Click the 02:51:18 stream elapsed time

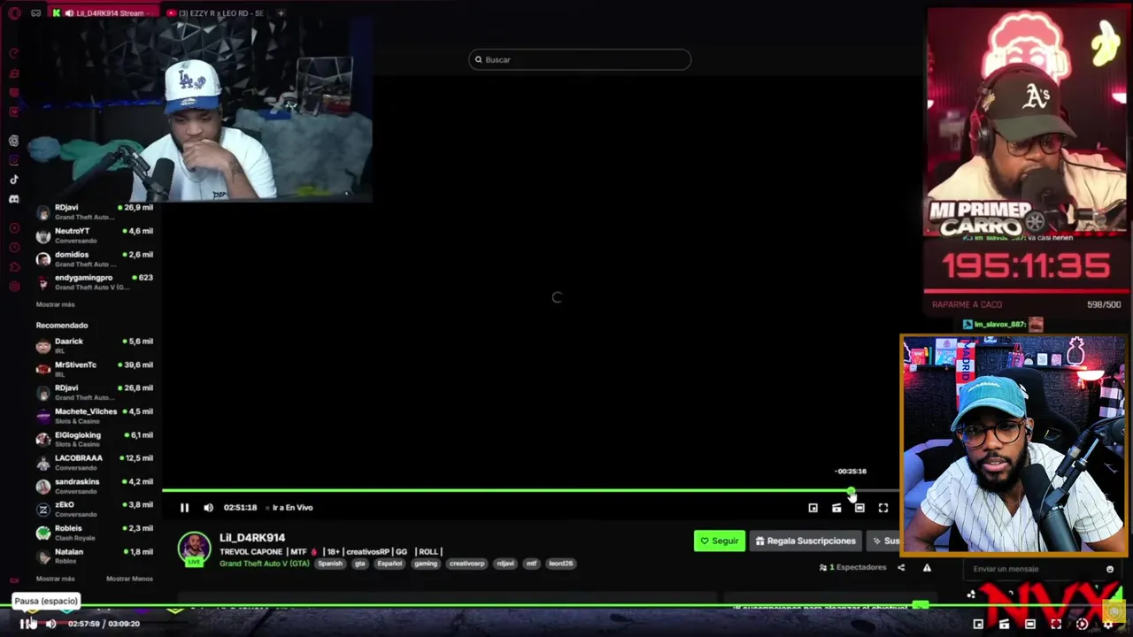[x=240, y=508]
